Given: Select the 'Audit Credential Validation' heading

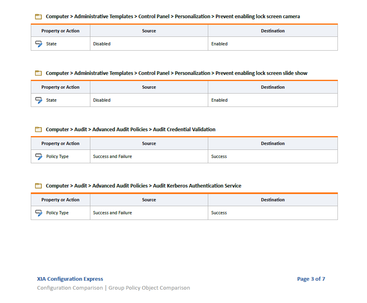Looking at the screenshot, I should point(130,129).
